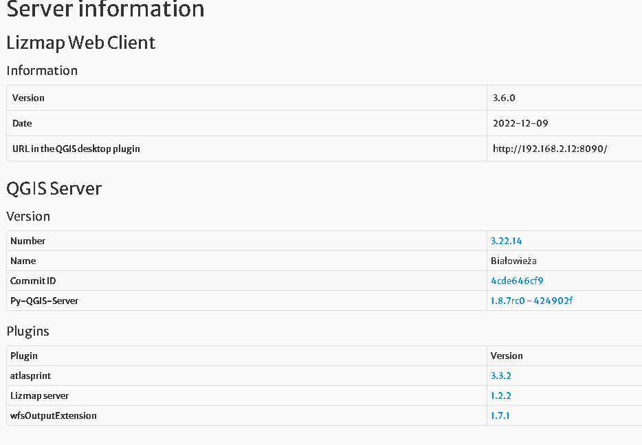Select the QGIS Server heading
The height and width of the screenshot is (445, 642).
pyautogui.click(x=54, y=188)
